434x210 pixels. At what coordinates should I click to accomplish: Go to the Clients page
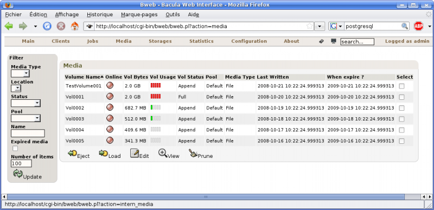click(61, 41)
